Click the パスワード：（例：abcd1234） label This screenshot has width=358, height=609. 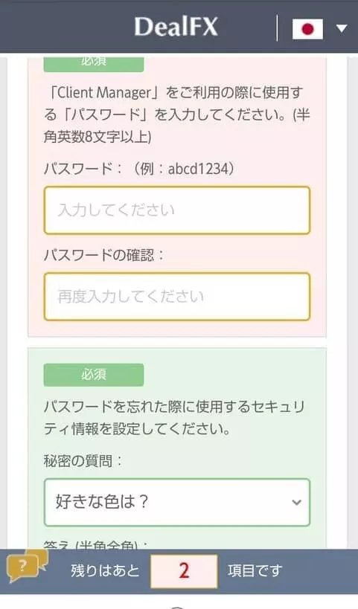[x=139, y=169]
